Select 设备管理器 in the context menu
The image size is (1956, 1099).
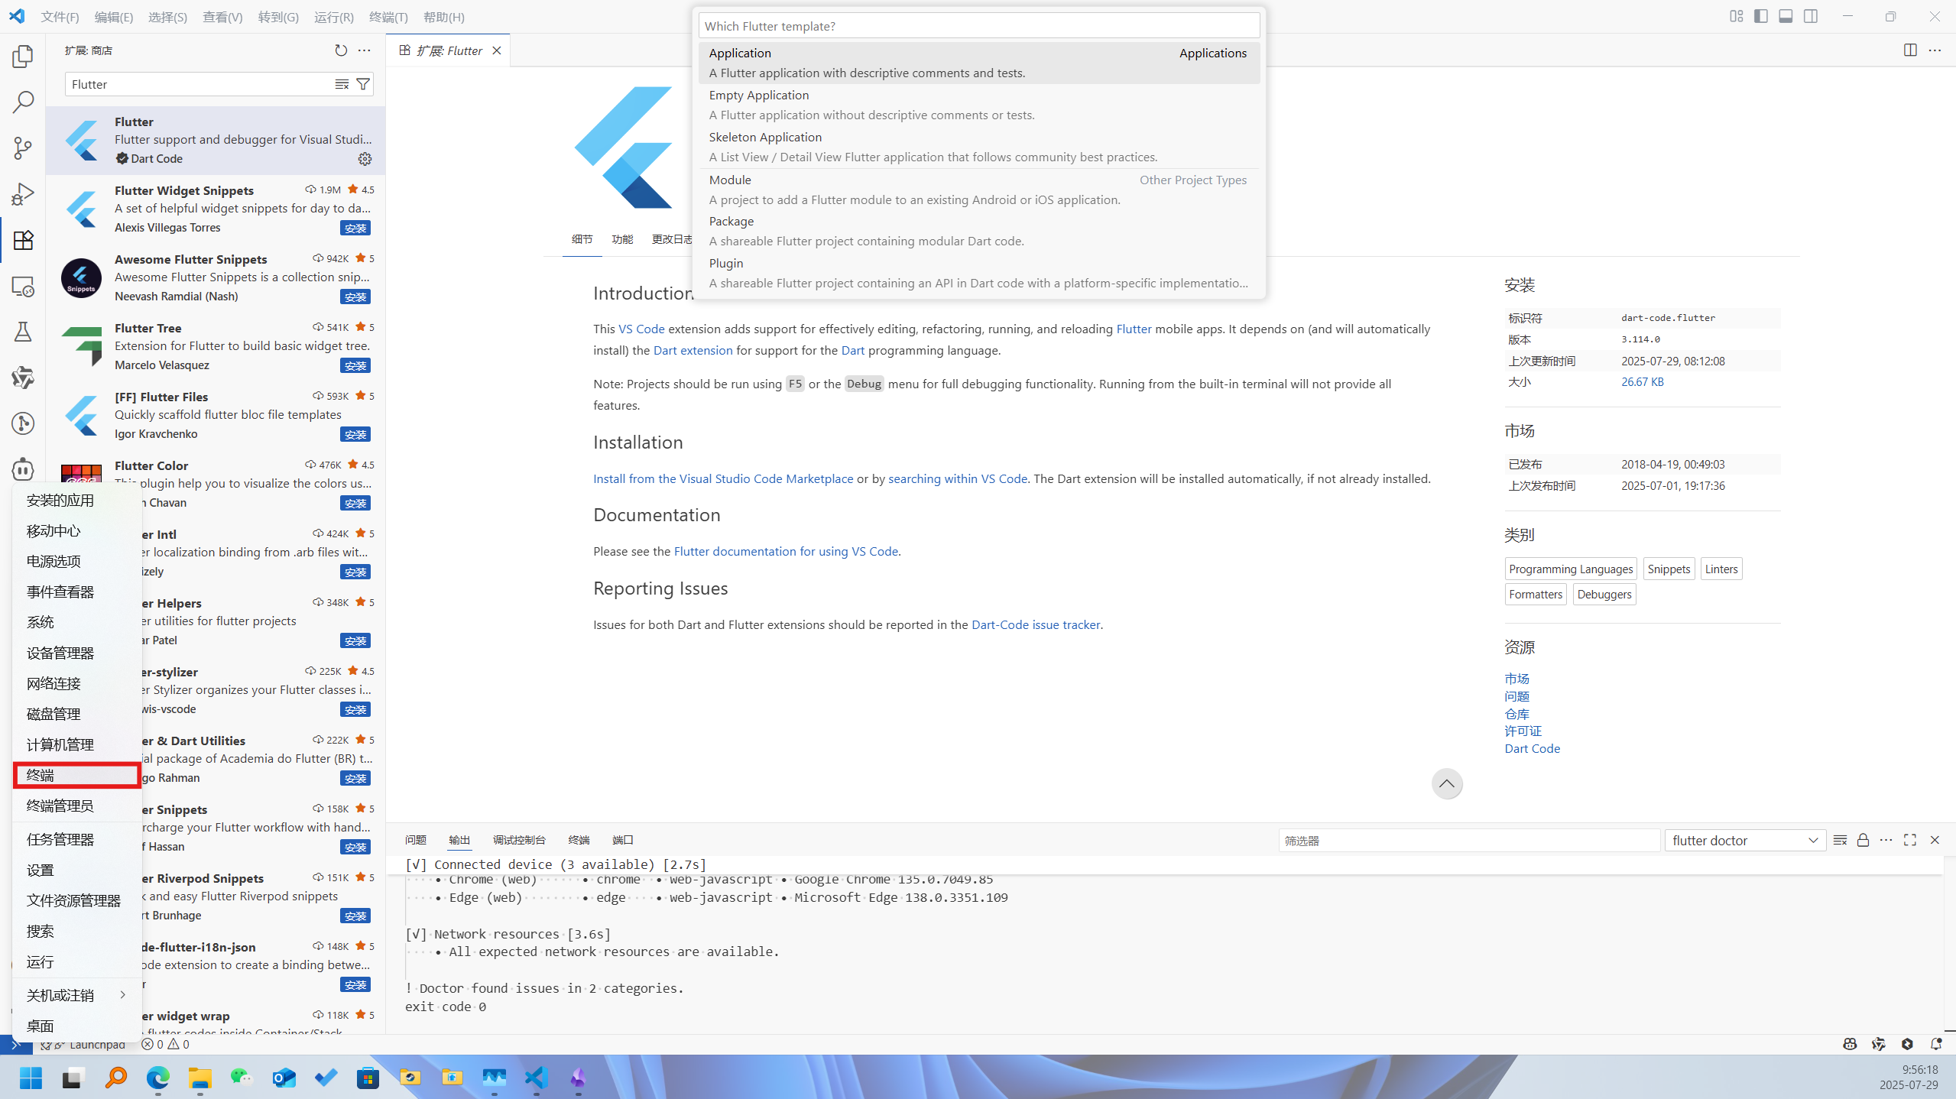click(76, 653)
